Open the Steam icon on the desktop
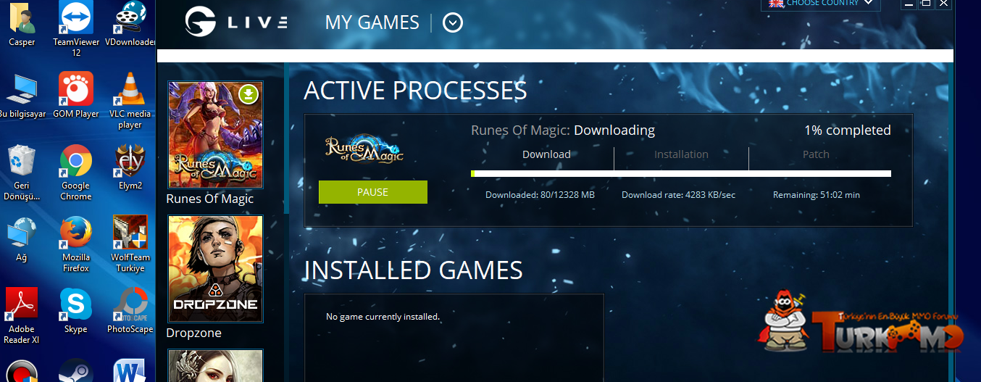 tap(76, 371)
